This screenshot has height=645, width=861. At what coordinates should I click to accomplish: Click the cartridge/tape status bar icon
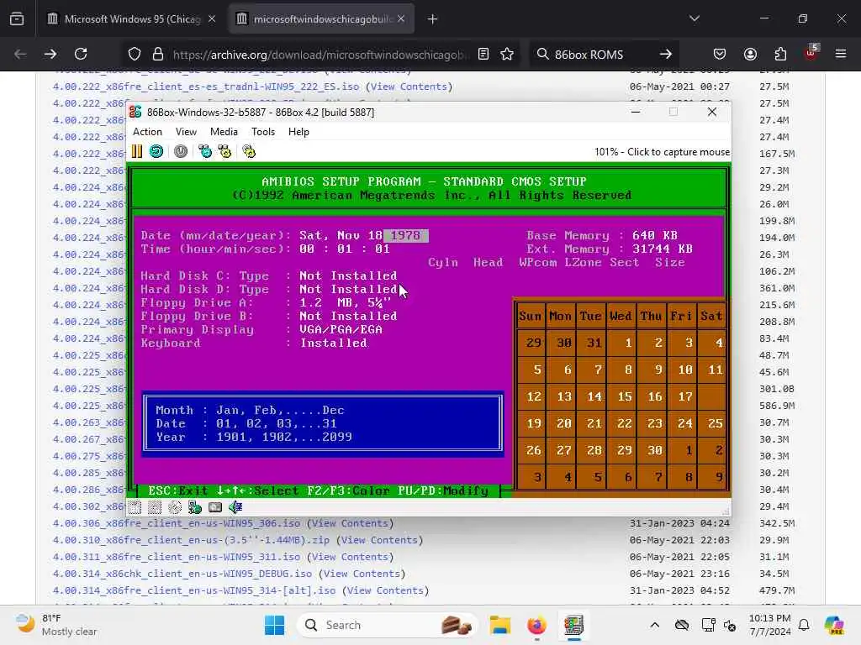click(x=214, y=507)
